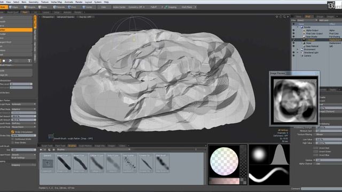Viewport: 342px width, 192px height.
Task: Select the Diffuse brush preset
Action: point(97,163)
